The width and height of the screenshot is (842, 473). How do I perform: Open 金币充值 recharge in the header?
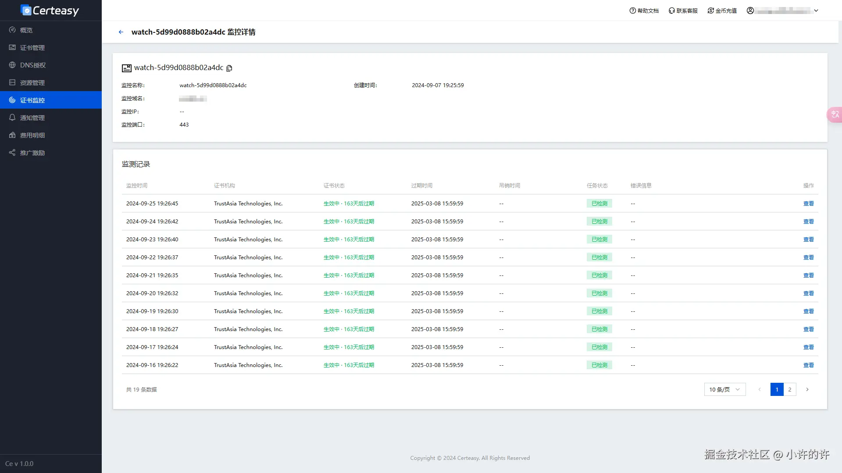pyautogui.click(x=722, y=11)
